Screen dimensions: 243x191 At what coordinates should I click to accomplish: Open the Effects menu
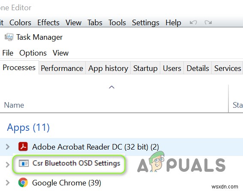point(48,23)
